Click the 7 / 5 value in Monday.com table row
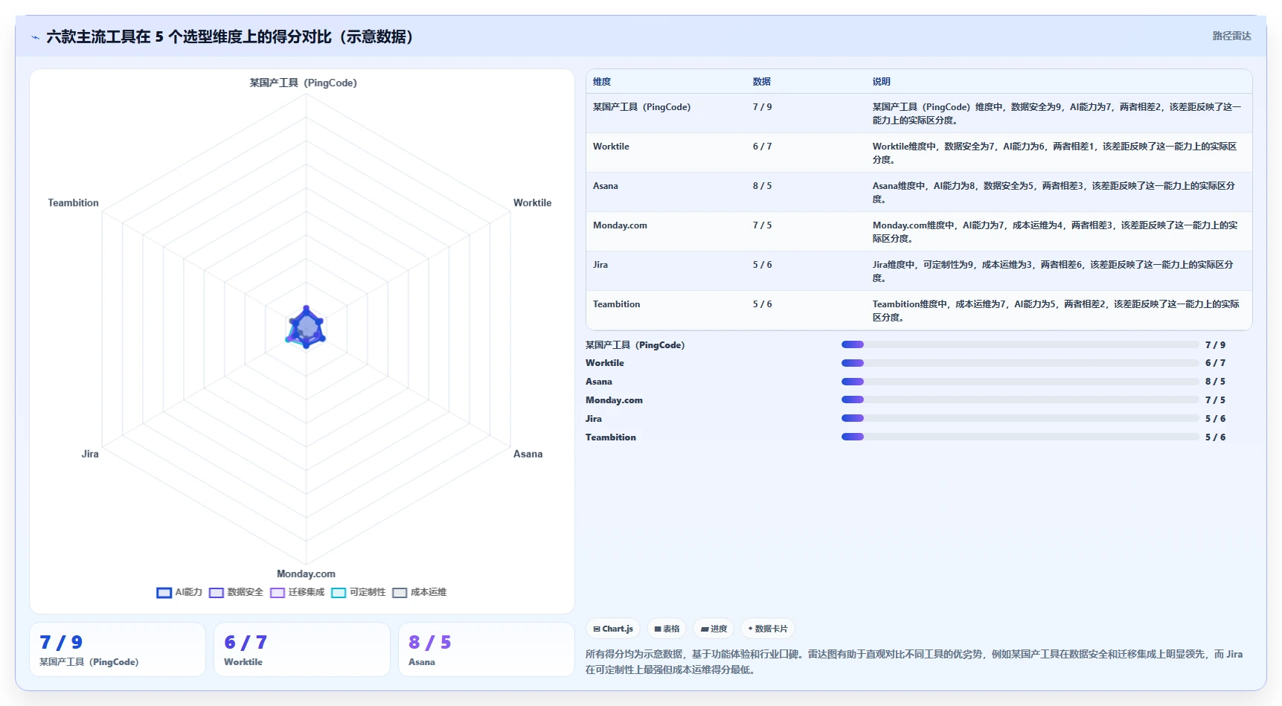 762,225
